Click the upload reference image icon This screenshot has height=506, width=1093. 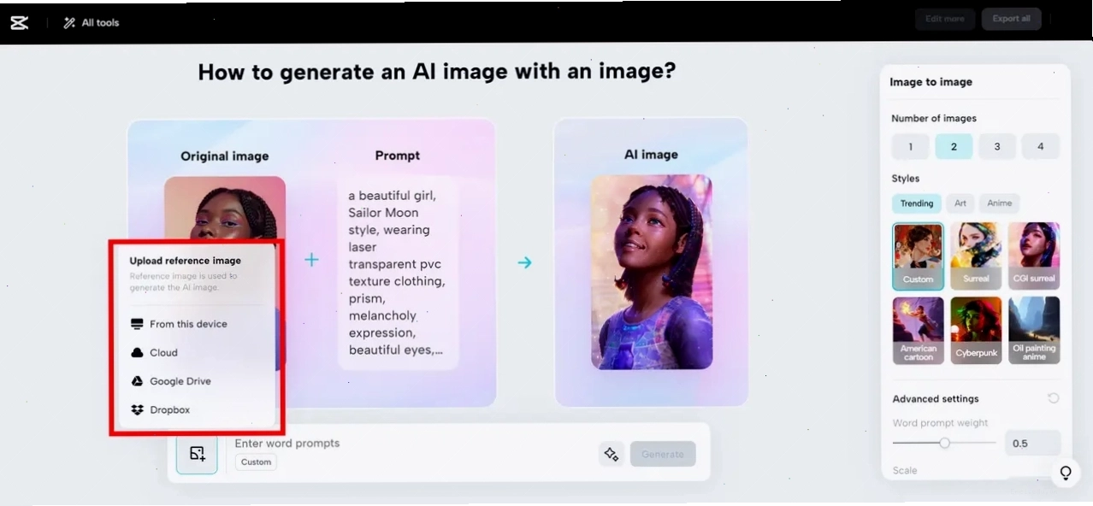coord(197,454)
